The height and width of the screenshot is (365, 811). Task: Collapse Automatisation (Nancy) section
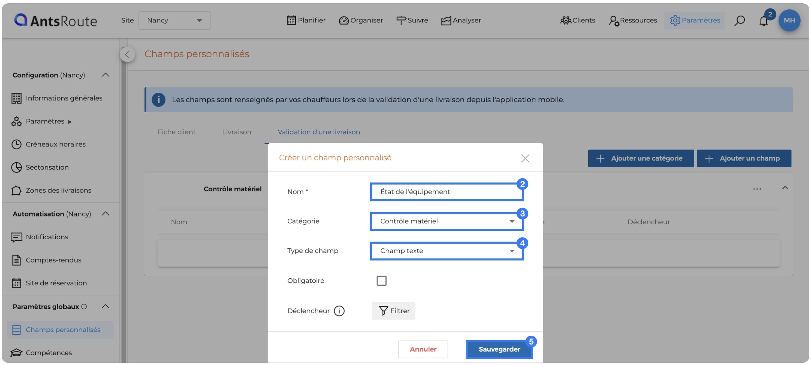coord(106,214)
